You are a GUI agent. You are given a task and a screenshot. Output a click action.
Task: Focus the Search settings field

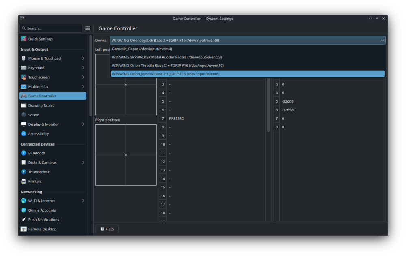pos(51,28)
